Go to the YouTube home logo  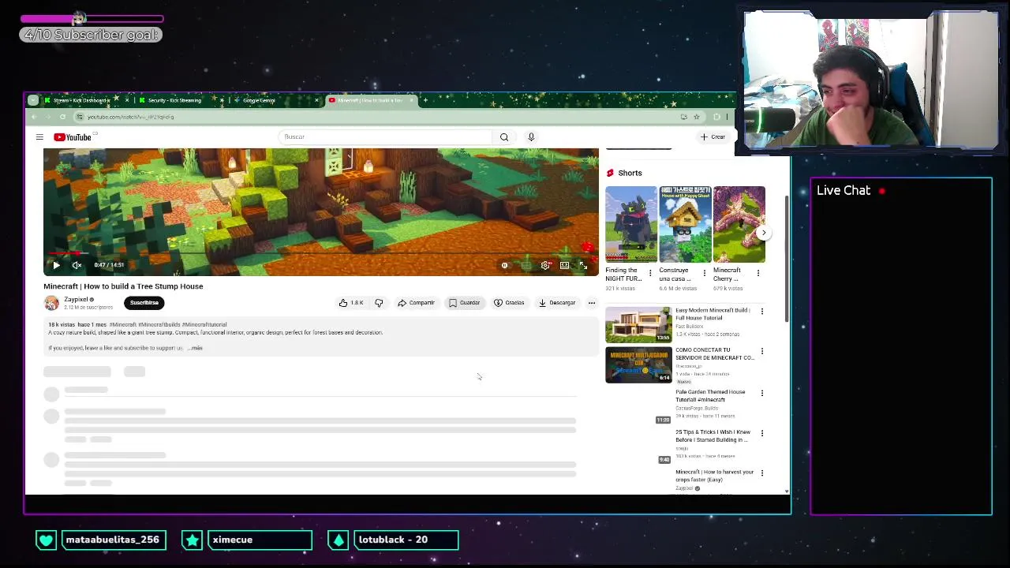point(73,137)
